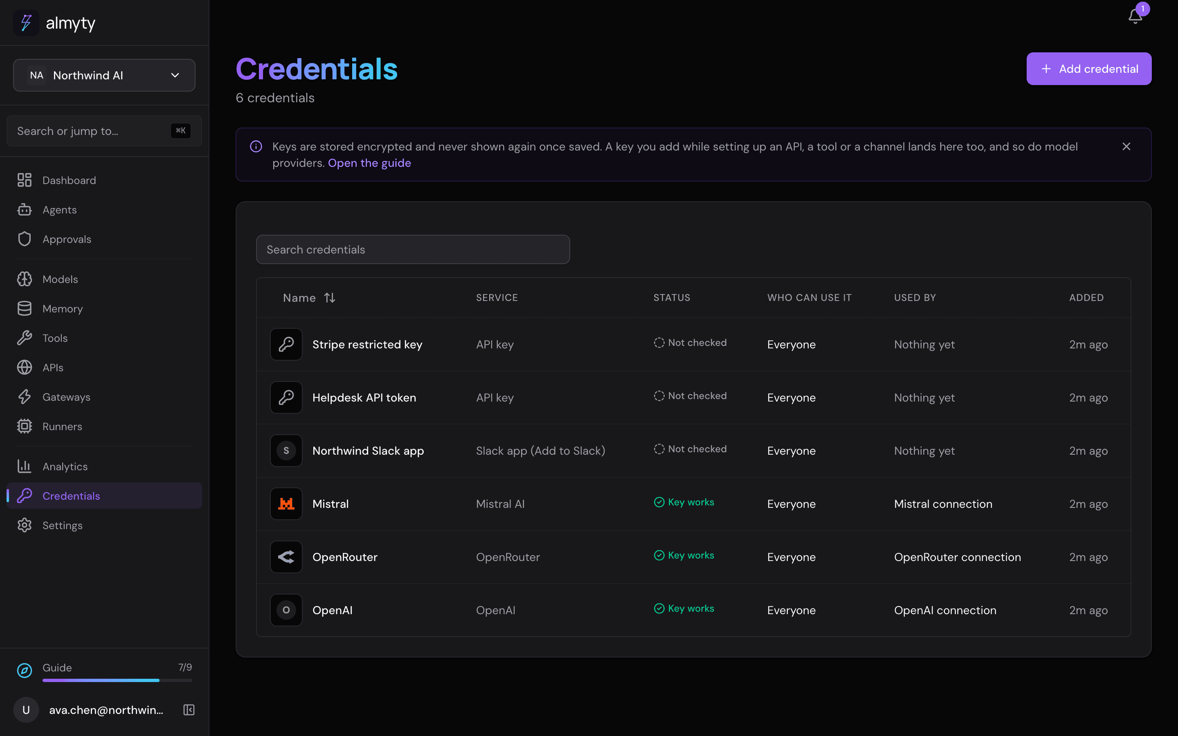This screenshot has width=1178, height=736.
Task: Click OpenRouter connection in Used By
Action: tap(958, 557)
